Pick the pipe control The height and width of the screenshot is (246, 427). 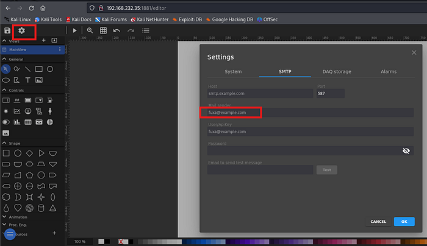click(39, 111)
